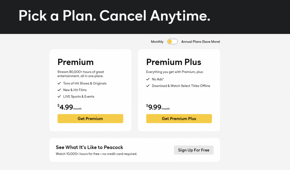
Task: Click the Stream 80,000+ hours description
Action: click(x=81, y=74)
